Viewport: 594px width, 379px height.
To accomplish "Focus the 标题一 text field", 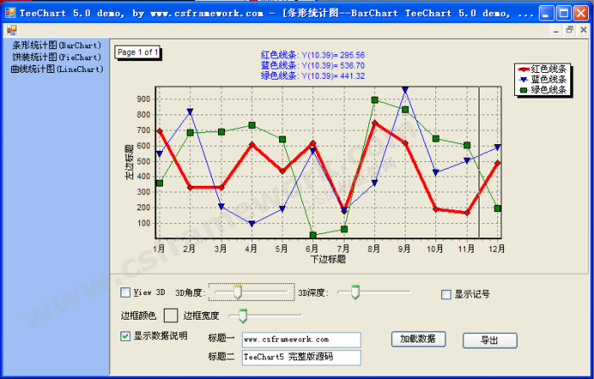I will click(300, 339).
